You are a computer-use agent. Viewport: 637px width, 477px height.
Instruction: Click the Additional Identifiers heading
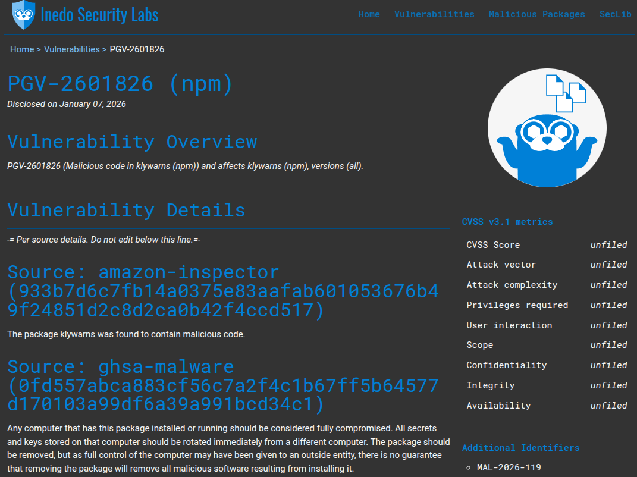(x=520, y=448)
